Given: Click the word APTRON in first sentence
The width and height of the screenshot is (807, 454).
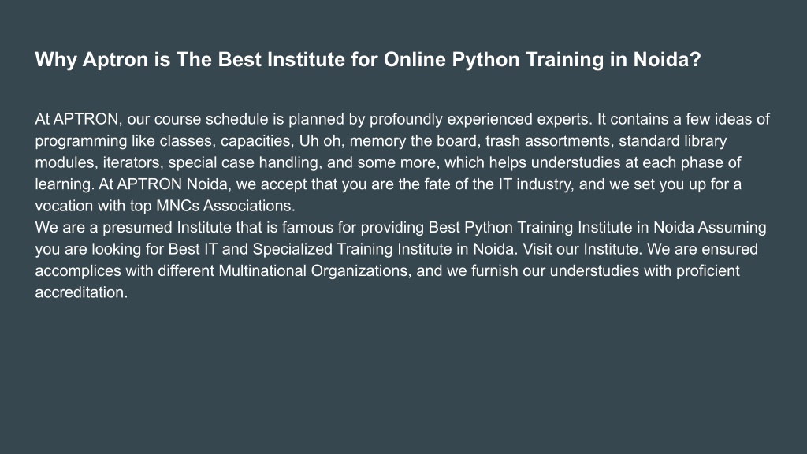Looking at the screenshot, I should 87,119.
